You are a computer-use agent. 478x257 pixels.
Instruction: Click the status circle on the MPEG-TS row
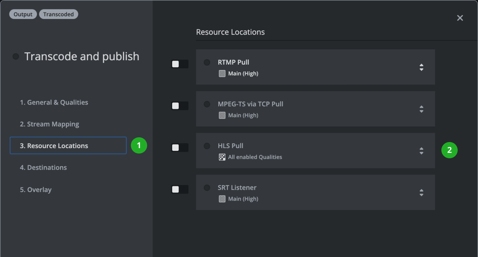[207, 104]
